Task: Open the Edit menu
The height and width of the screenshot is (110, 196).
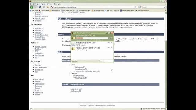Action: (x=34, y=4)
